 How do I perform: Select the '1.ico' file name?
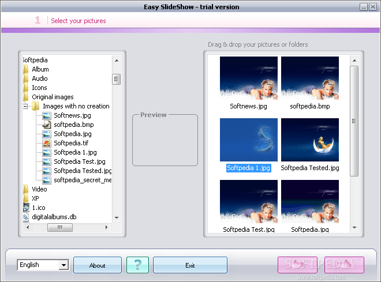(39, 208)
